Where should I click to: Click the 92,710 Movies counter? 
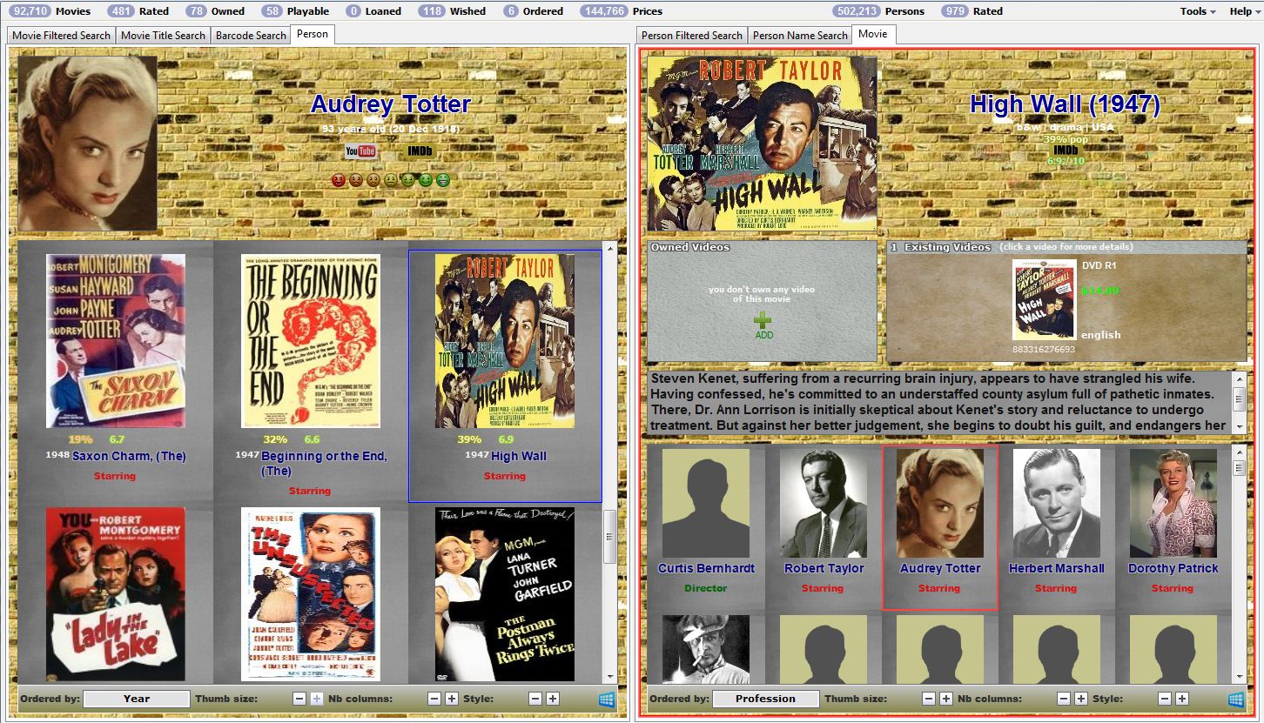coord(50,11)
